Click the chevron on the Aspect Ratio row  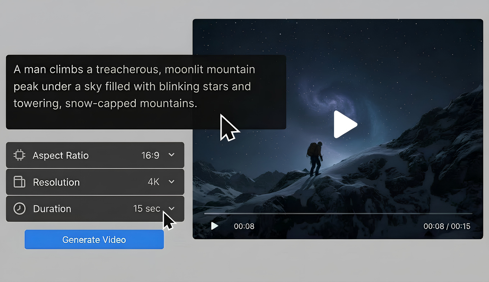(171, 155)
